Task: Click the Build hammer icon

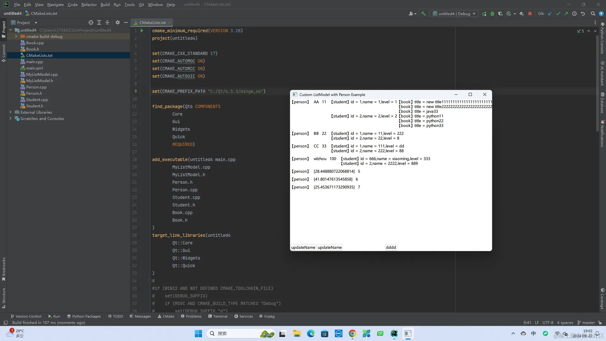Action: (x=423, y=14)
